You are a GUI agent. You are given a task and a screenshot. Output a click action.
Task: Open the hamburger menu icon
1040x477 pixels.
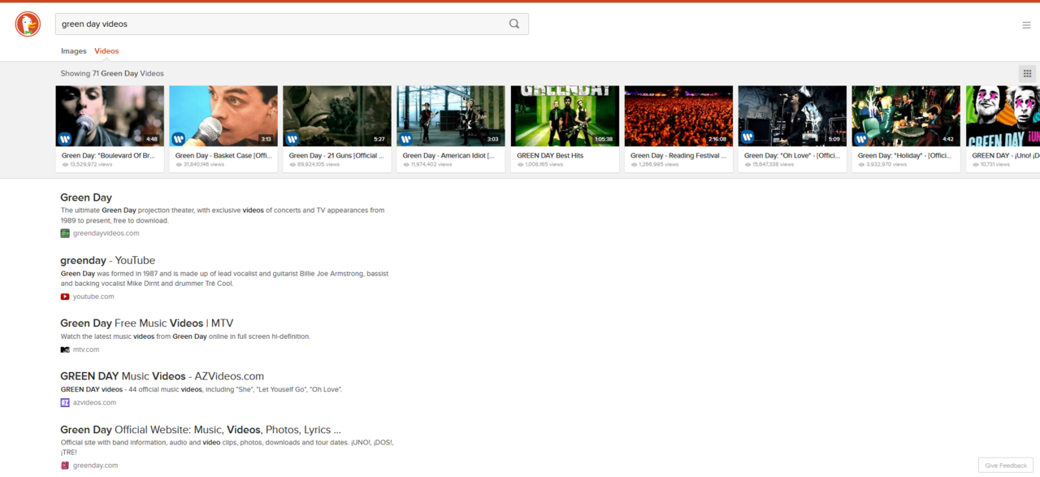pyautogui.click(x=1026, y=25)
